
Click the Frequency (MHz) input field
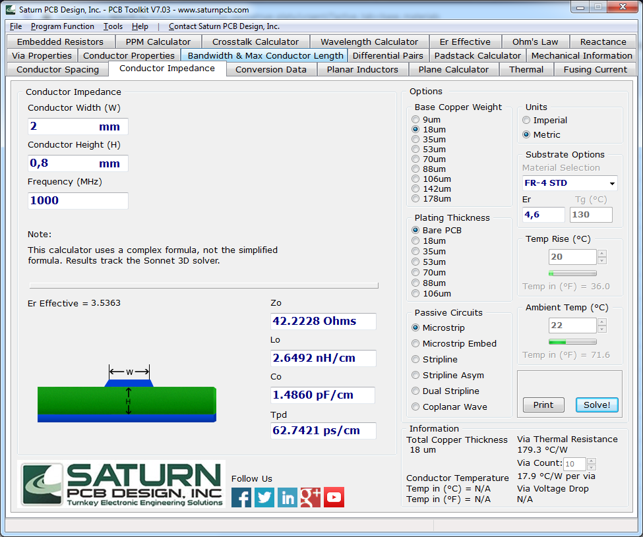78,201
